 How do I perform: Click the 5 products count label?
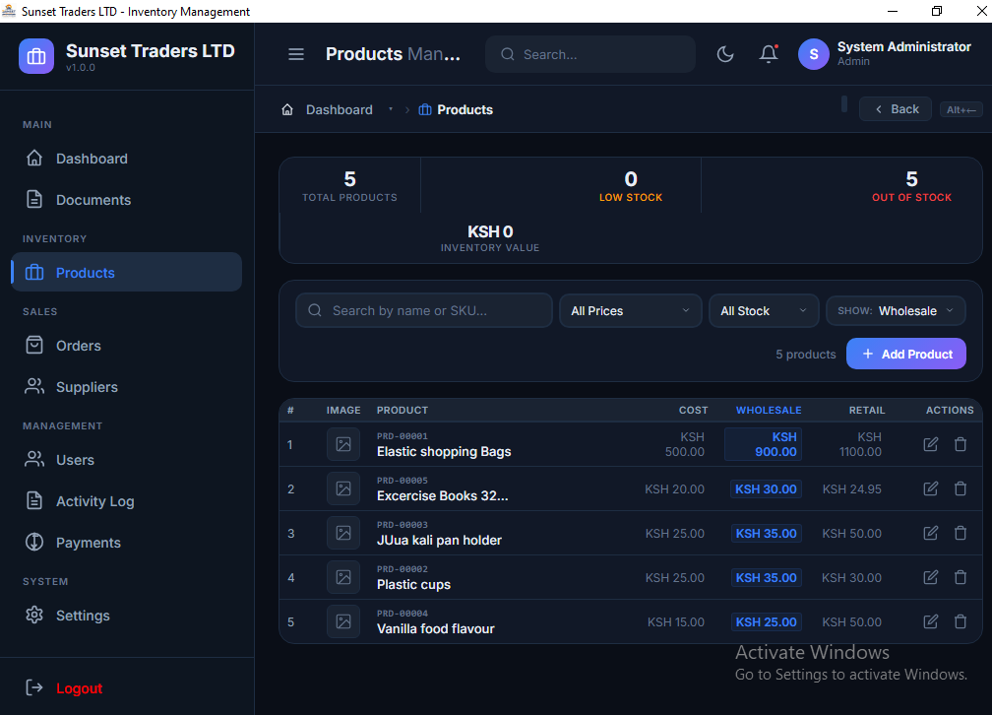805,354
